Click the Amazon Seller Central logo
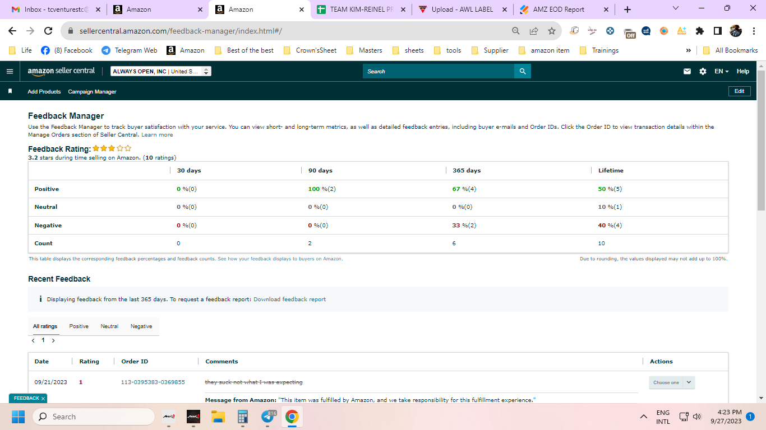The height and width of the screenshot is (430, 766). coord(61,71)
